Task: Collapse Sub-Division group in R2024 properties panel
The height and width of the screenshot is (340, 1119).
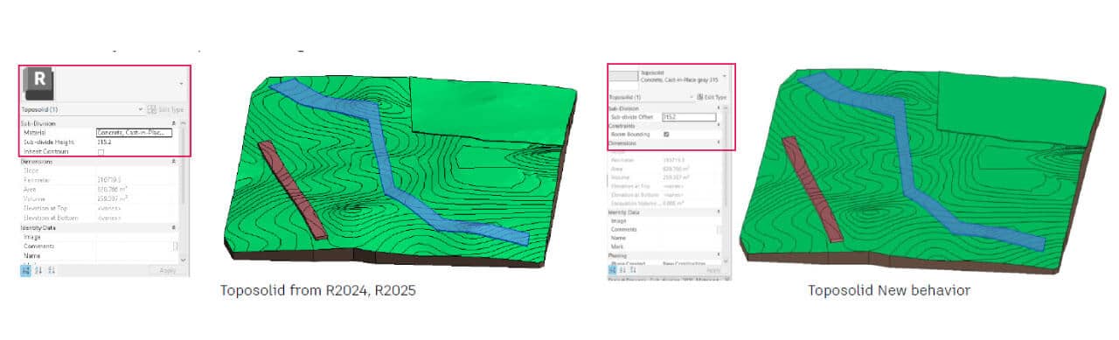Action: pos(173,124)
